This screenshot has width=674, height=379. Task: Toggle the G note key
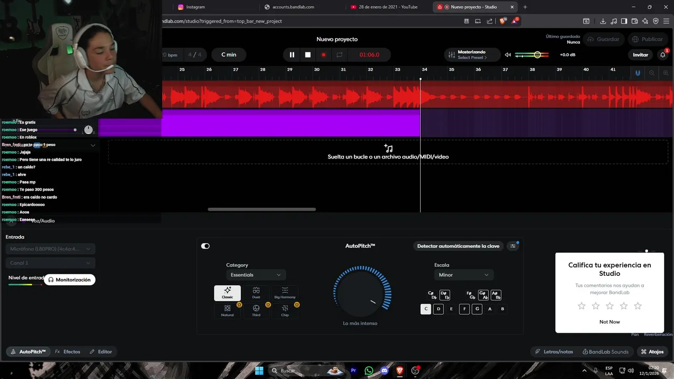tap(477, 309)
